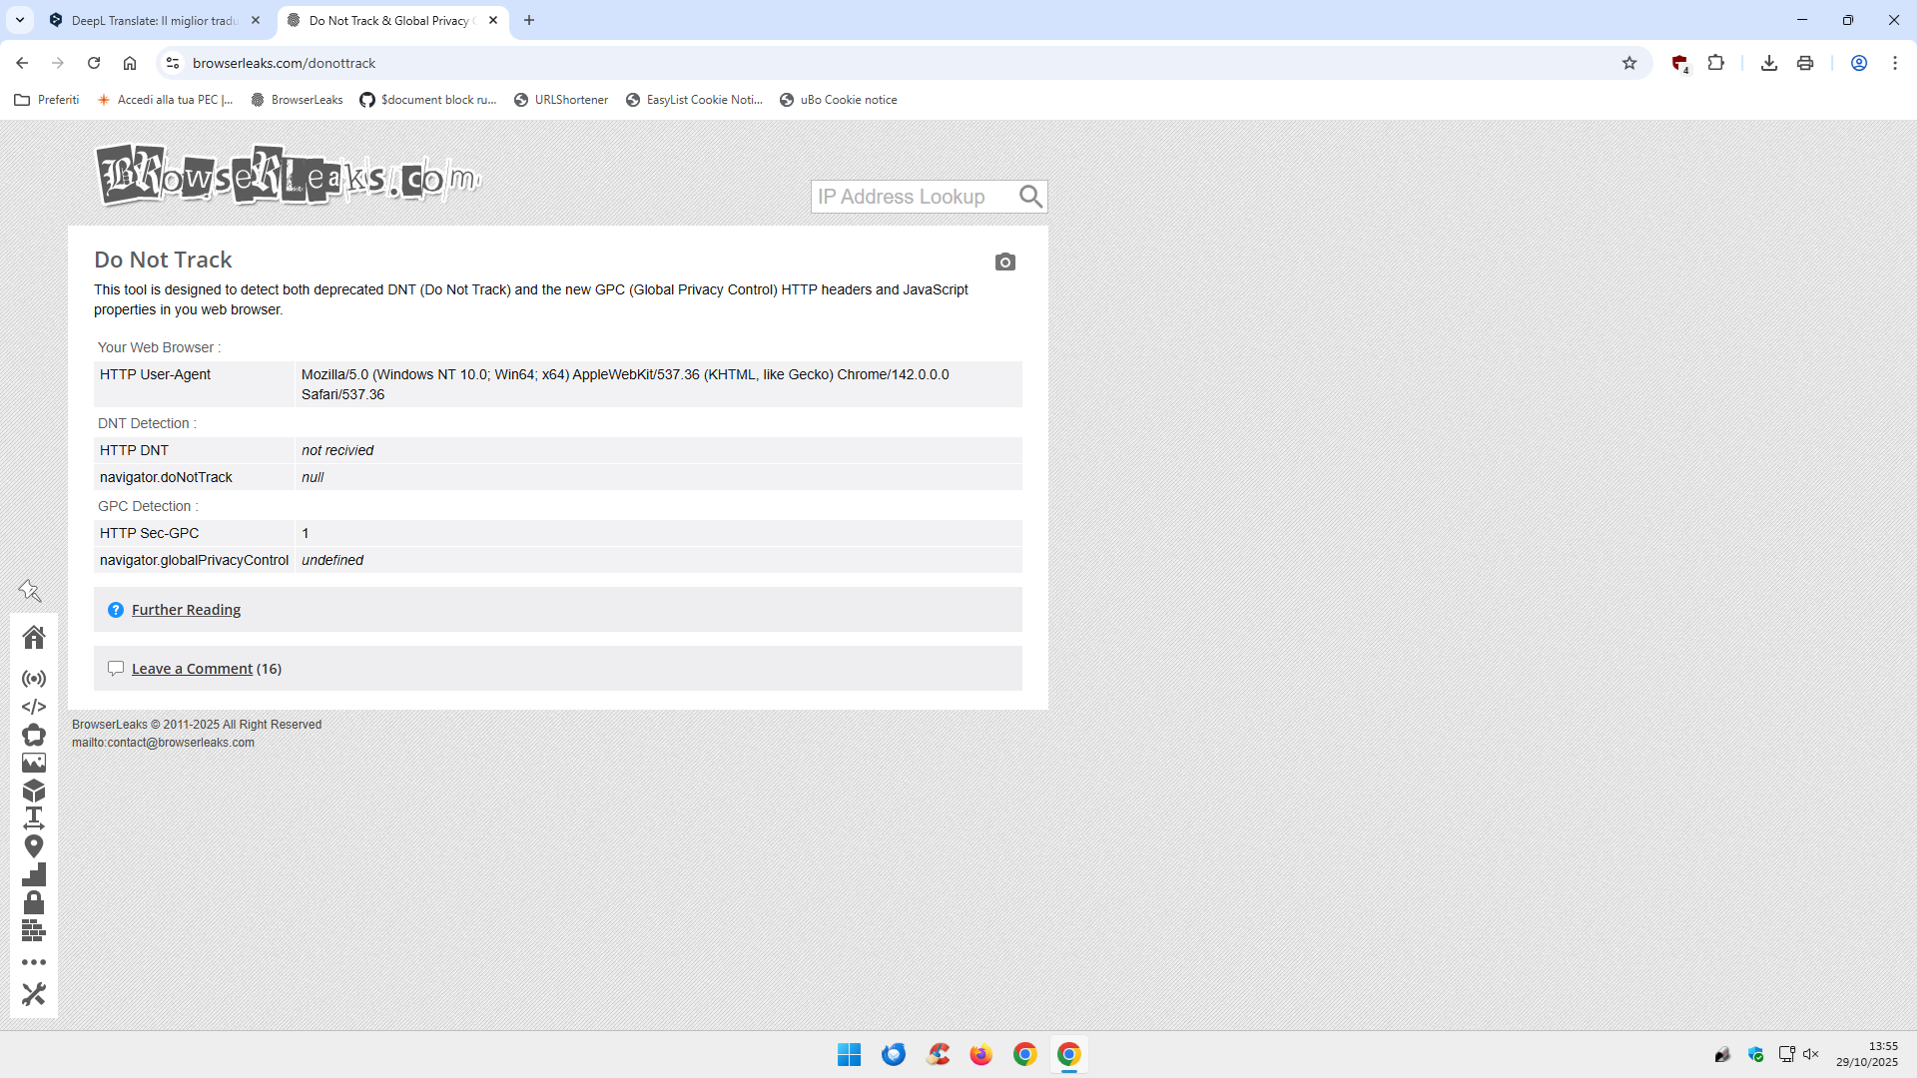This screenshot has height=1078, width=1917.
Task: Open the home icon in left sidebar
Action: tap(34, 637)
